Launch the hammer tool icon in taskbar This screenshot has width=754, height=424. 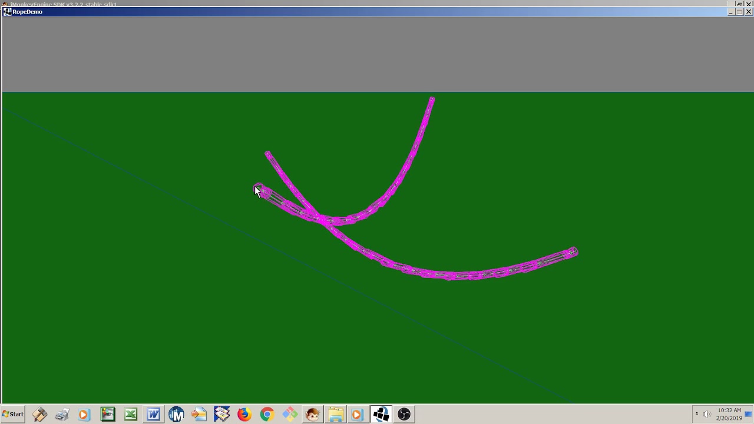tap(39, 415)
